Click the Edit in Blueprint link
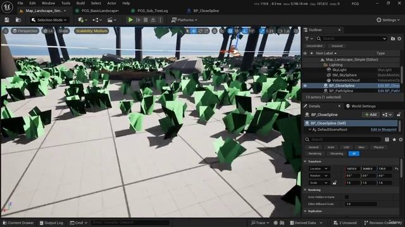Viewport: 405px width, 227px height. pyautogui.click(x=383, y=129)
